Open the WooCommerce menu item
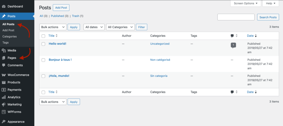This screenshot has width=283, height=126. tap(17, 75)
